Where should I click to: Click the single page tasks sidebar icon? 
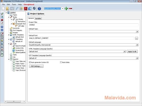point(2,52)
